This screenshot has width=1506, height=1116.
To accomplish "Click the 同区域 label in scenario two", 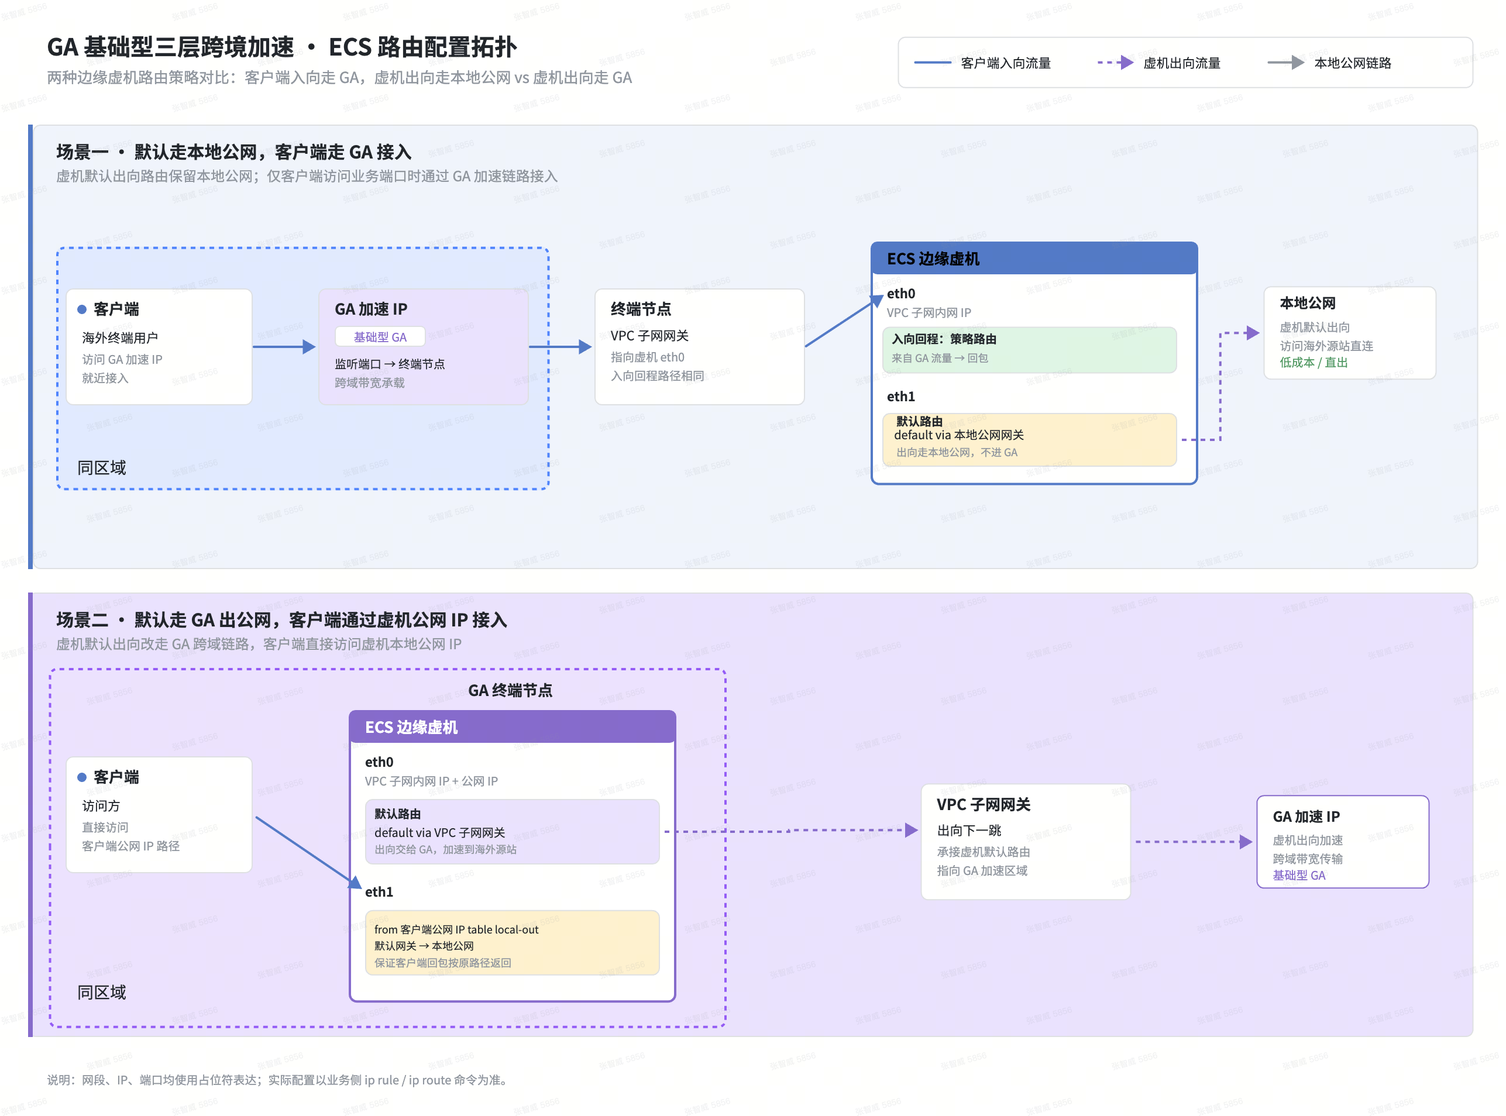I will pos(101,993).
